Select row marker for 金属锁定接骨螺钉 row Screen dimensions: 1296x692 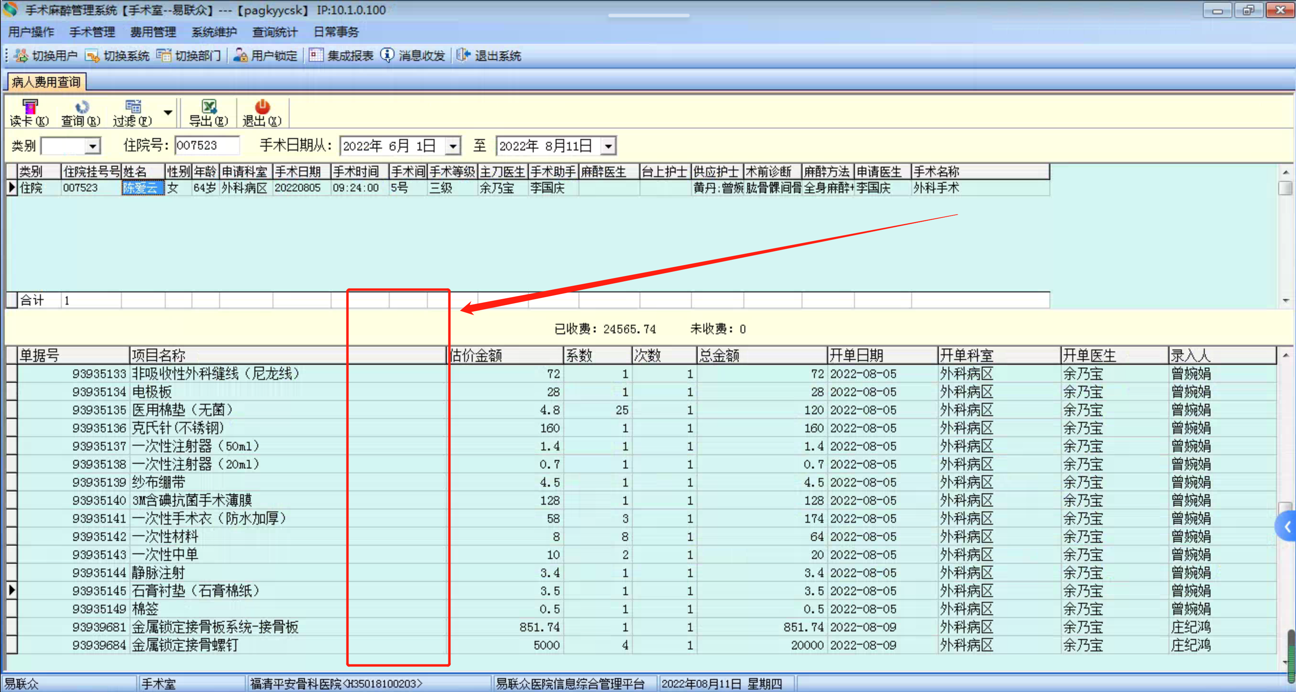pos(11,645)
